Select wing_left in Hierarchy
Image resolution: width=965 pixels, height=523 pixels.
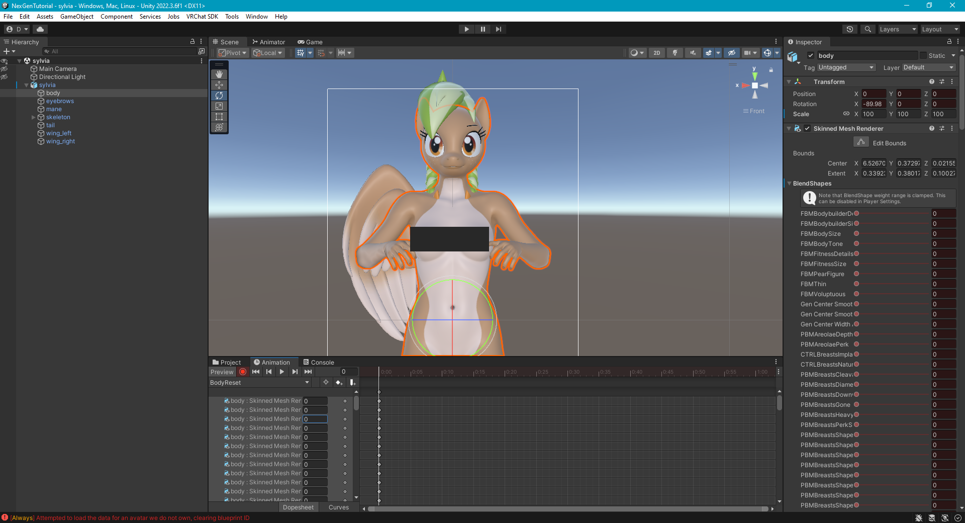click(x=59, y=133)
